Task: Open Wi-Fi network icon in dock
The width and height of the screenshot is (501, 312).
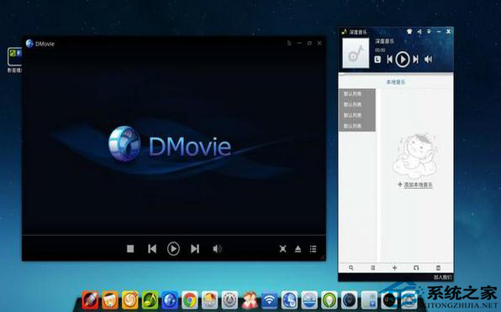Action: [270, 300]
